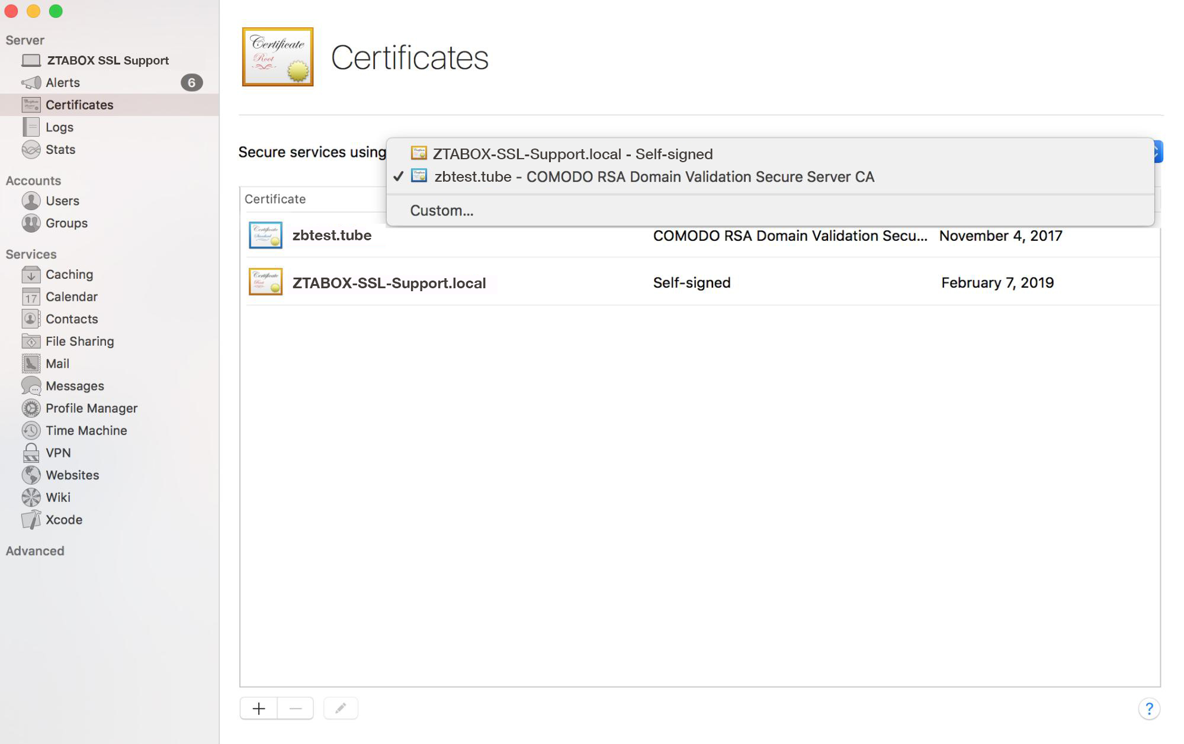Select ZTABOX SSL Support server item
Image resolution: width=1184 pixels, height=744 pixels.
click(107, 61)
